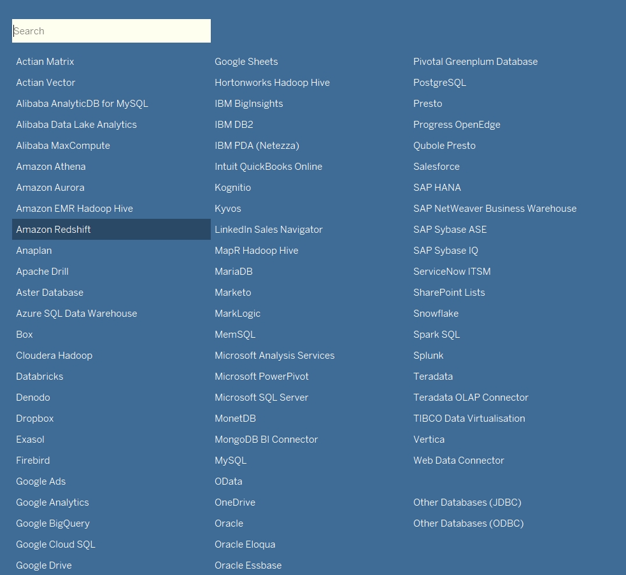This screenshot has width=626, height=575.
Task: Click inside the Search field
Action: pyautogui.click(x=111, y=31)
